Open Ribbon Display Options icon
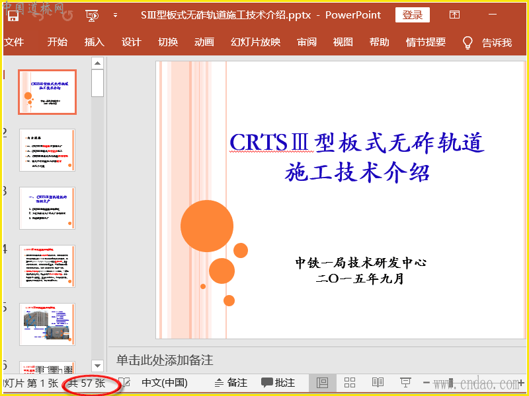Screen dimensions: 529x396 click(x=454, y=15)
